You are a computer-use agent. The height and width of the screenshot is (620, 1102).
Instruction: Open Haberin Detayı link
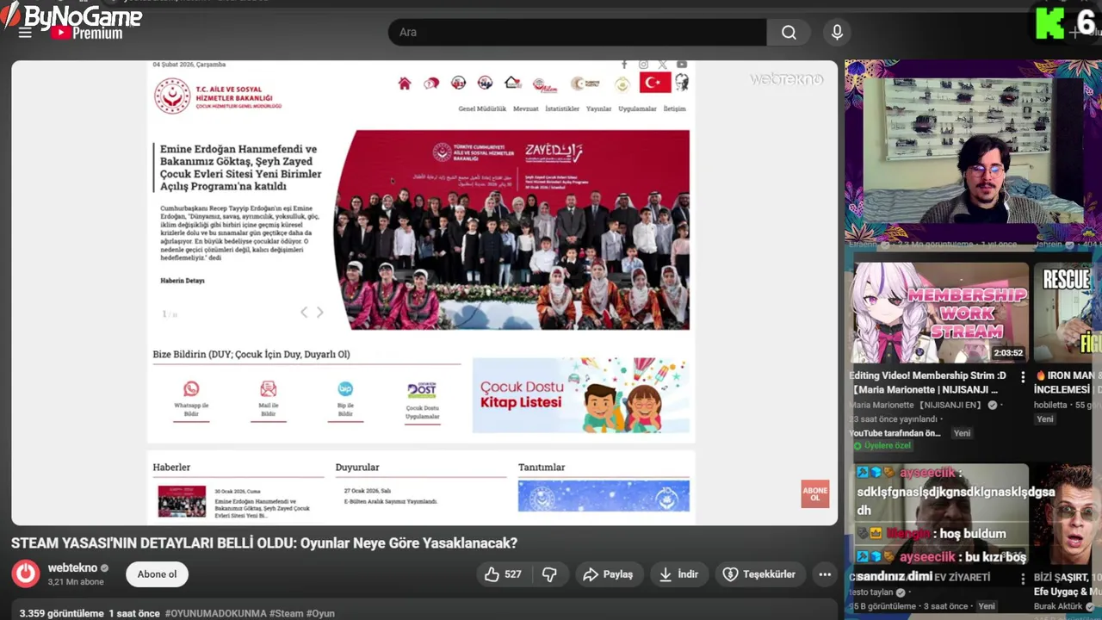point(183,281)
